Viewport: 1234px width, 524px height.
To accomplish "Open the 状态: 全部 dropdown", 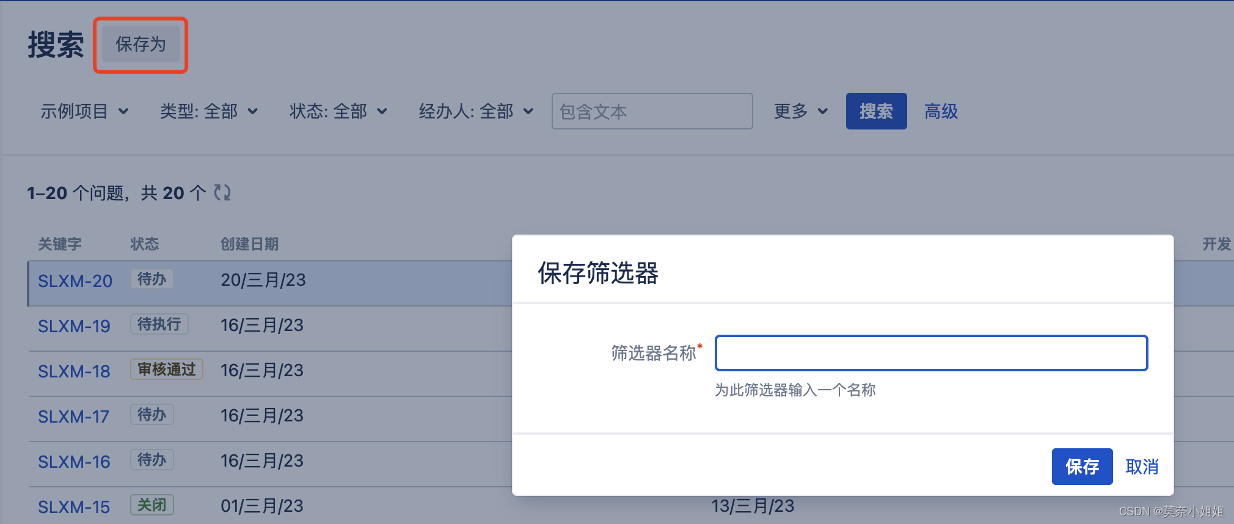I will point(338,111).
